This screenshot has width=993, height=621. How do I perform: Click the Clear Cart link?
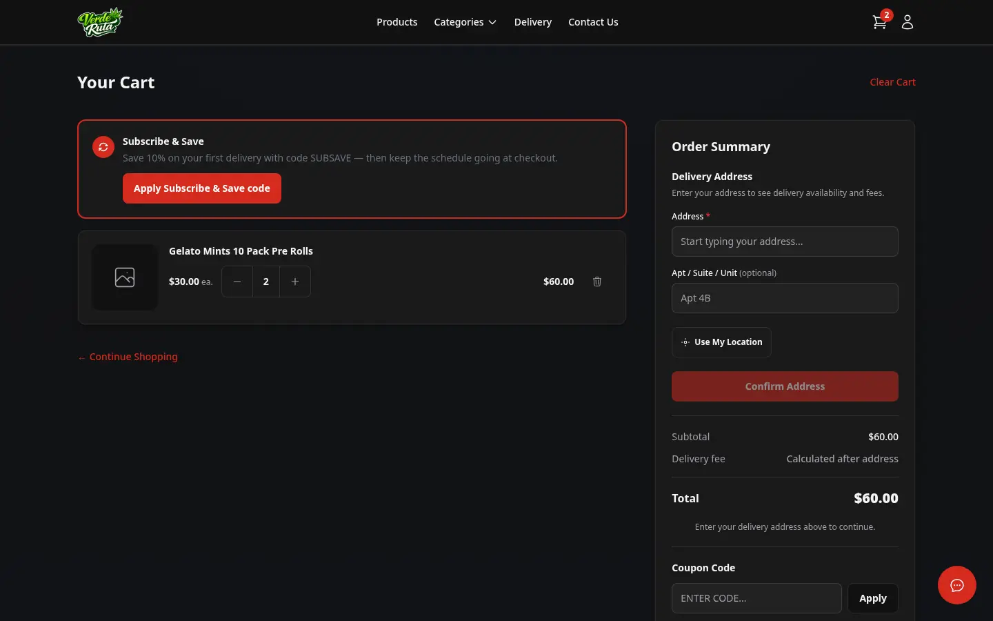click(892, 82)
